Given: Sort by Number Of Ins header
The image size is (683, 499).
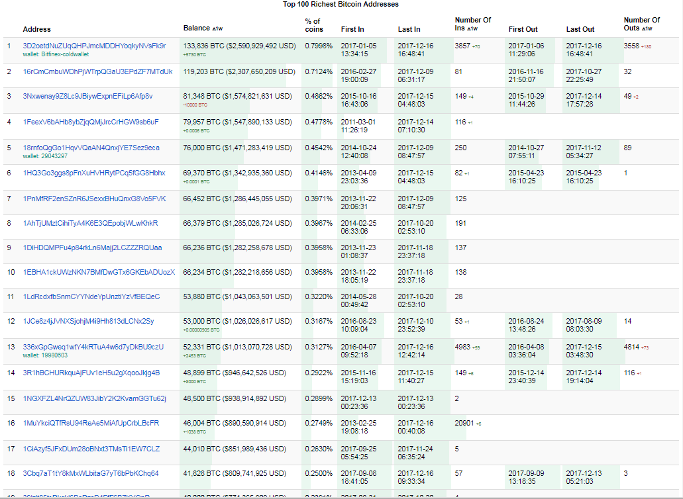Looking at the screenshot, I should click(x=472, y=24).
